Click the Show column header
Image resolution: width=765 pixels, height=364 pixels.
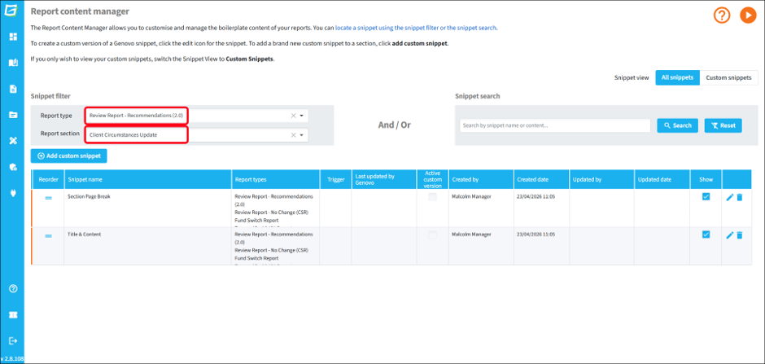706,180
